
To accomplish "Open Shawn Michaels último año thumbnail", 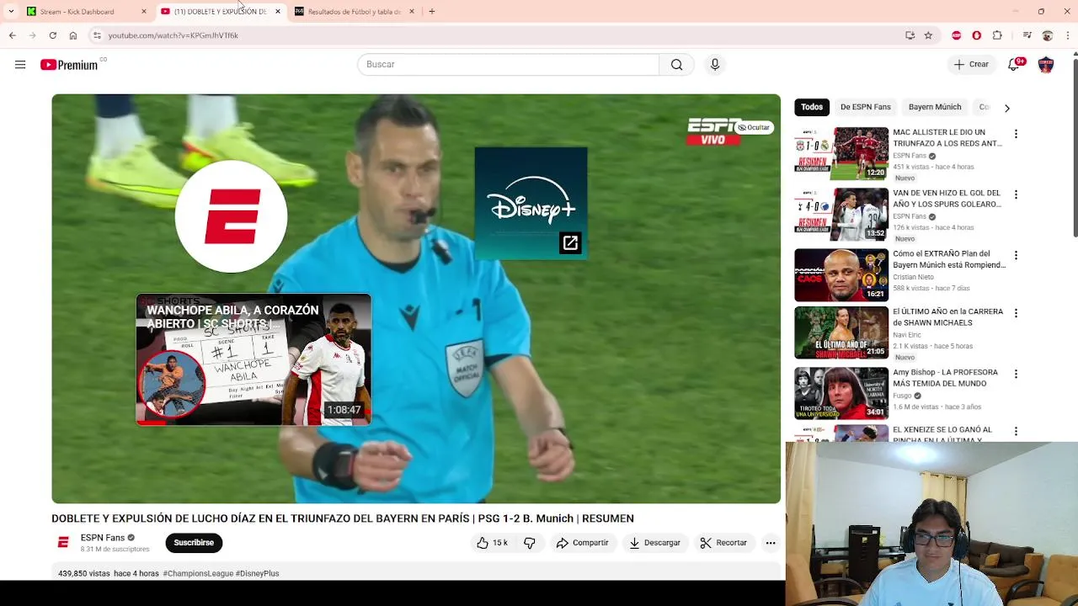I will pos(841,332).
